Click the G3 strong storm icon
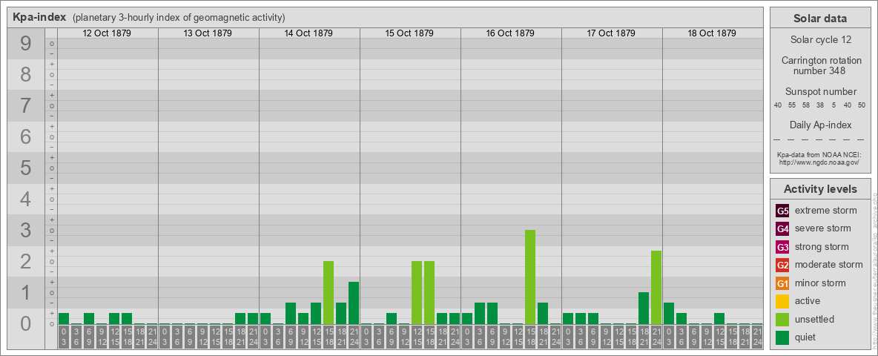 point(782,247)
